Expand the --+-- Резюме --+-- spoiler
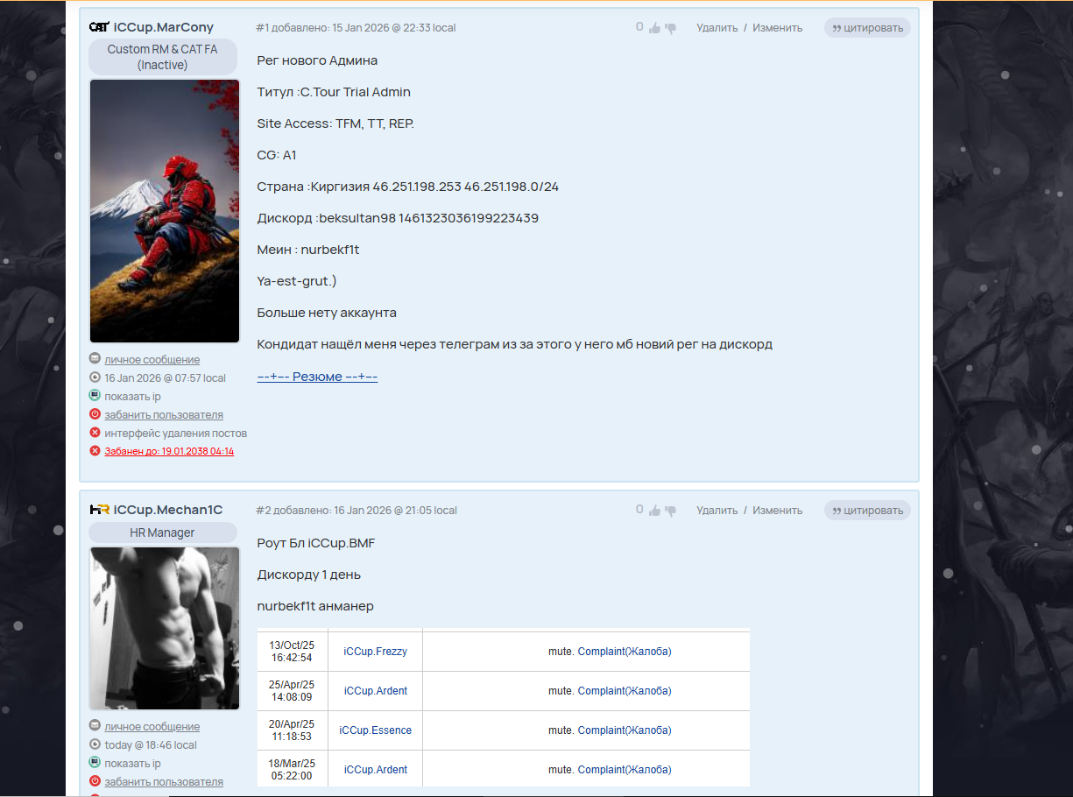Image resolution: width=1073 pixels, height=797 pixels. [x=317, y=377]
